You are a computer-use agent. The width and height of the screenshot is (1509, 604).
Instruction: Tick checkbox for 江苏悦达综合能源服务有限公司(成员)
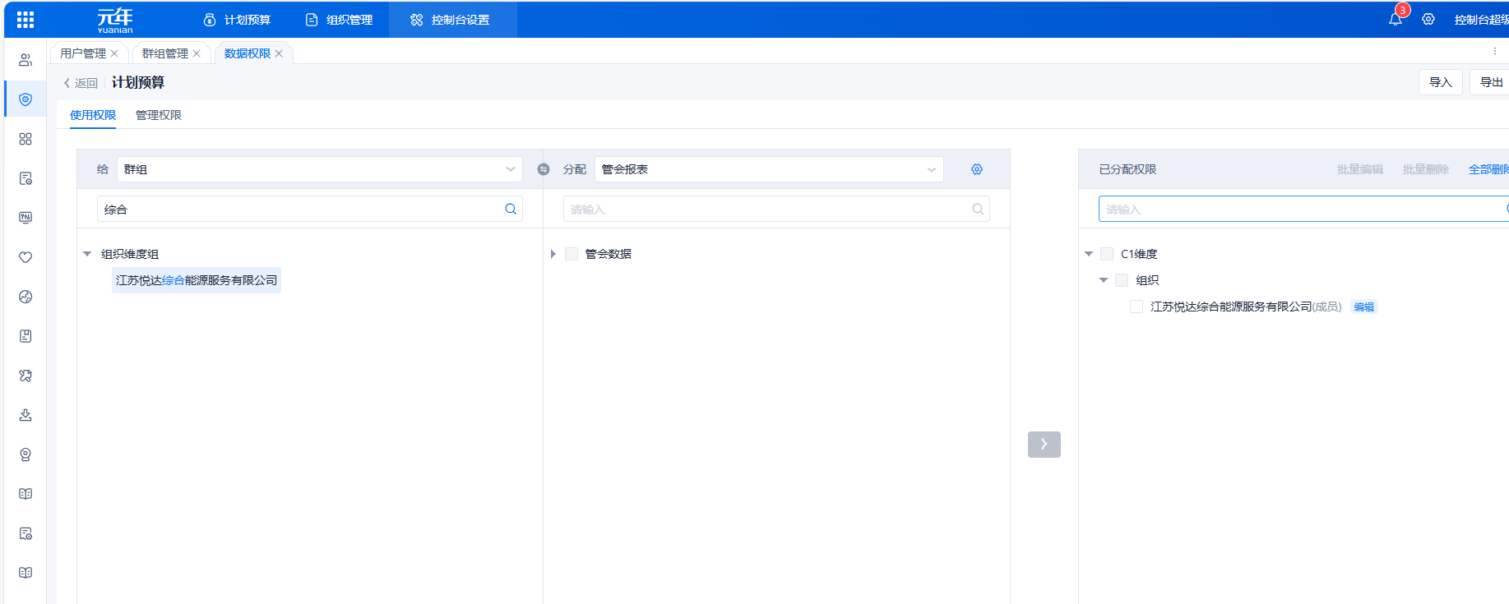tap(1136, 307)
